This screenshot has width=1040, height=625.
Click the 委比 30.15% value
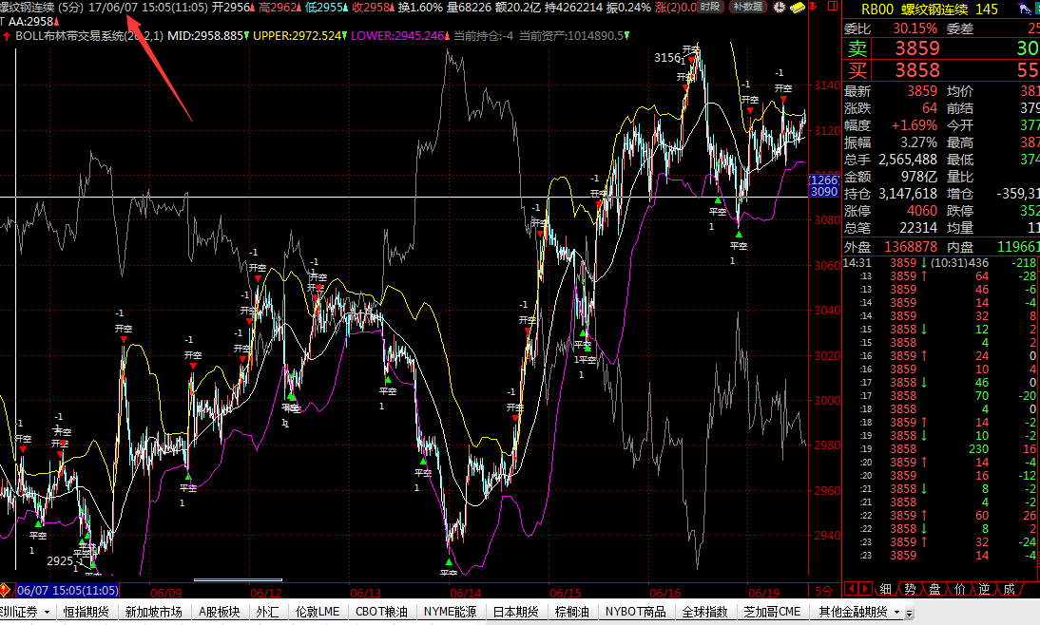click(915, 28)
